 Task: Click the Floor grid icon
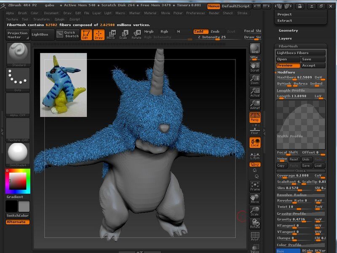(255, 131)
